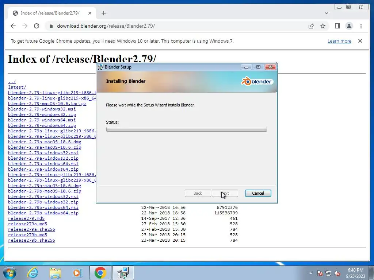Cancel the Blender installation
Image resolution: width=374 pixels, height=280 pixels.
click(258, 193)
